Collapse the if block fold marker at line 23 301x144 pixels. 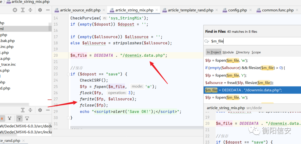pyautogui.click(x=68, y=74)
